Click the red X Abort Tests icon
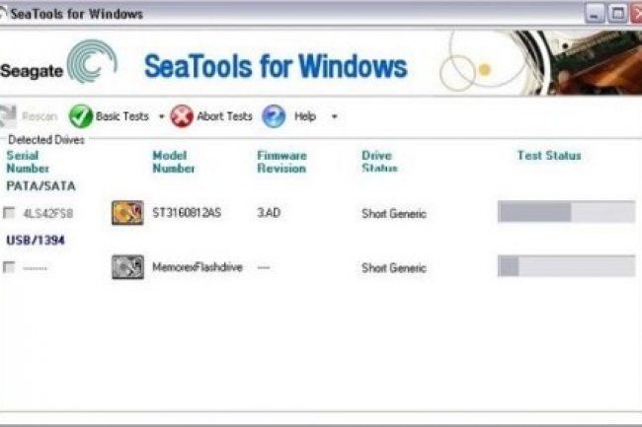The width and height of the screenshot is (642, 427). (x=182, y=116)
